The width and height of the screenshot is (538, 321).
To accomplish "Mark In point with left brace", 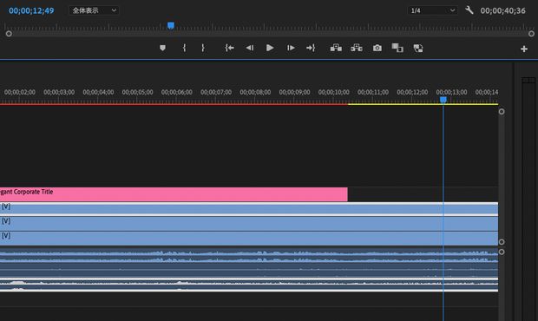I will pyautogui.click(x=184, y=48).
